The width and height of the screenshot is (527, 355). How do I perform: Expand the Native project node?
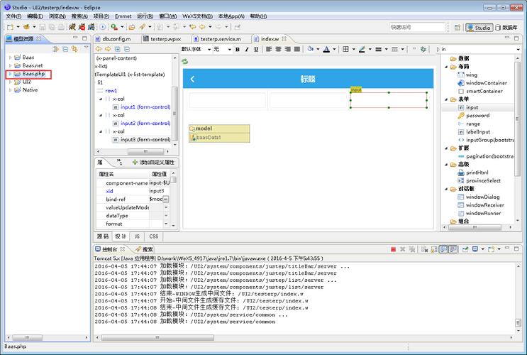(x=10, y=90)
